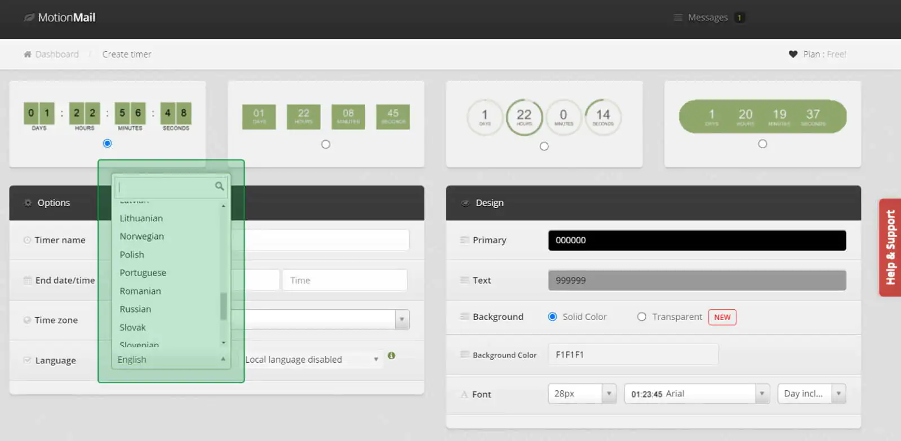Choose Solid Color background option
This screenshot has width=901, height=441.
tap(552, 317)
